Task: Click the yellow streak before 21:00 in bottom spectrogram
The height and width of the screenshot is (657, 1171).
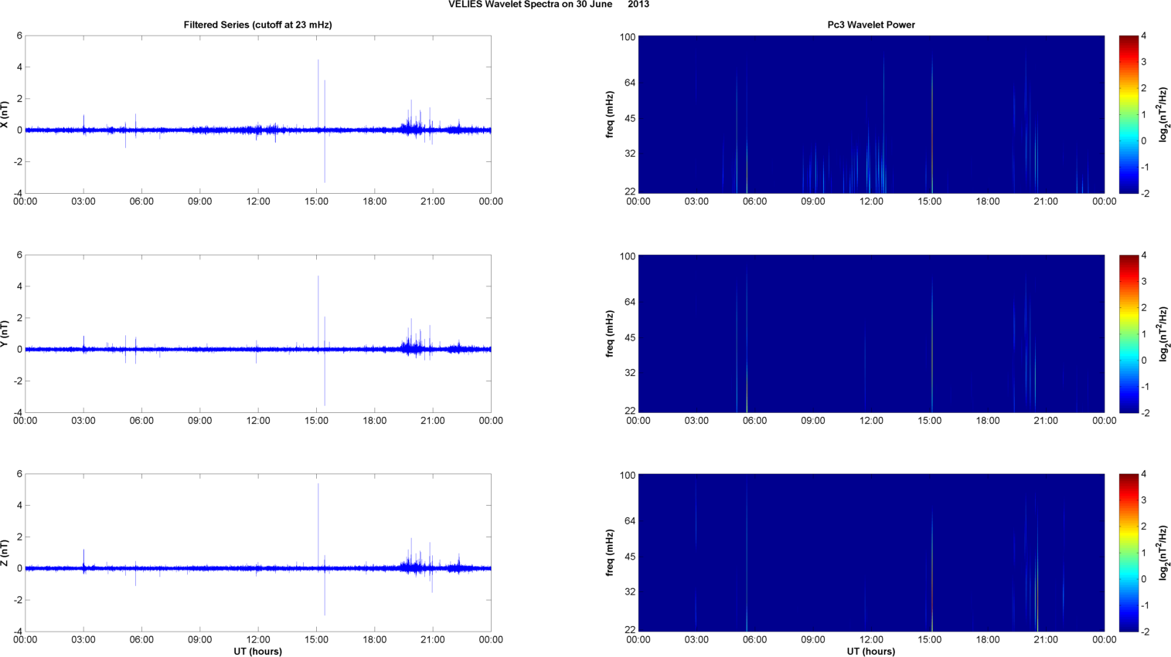Action: [x=1037, y=571]
